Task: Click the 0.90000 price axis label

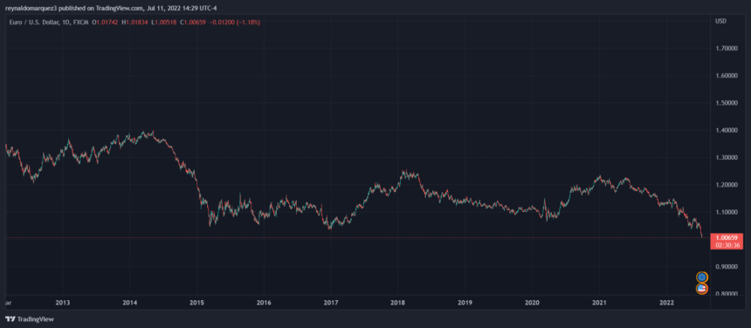Action: 726,266
